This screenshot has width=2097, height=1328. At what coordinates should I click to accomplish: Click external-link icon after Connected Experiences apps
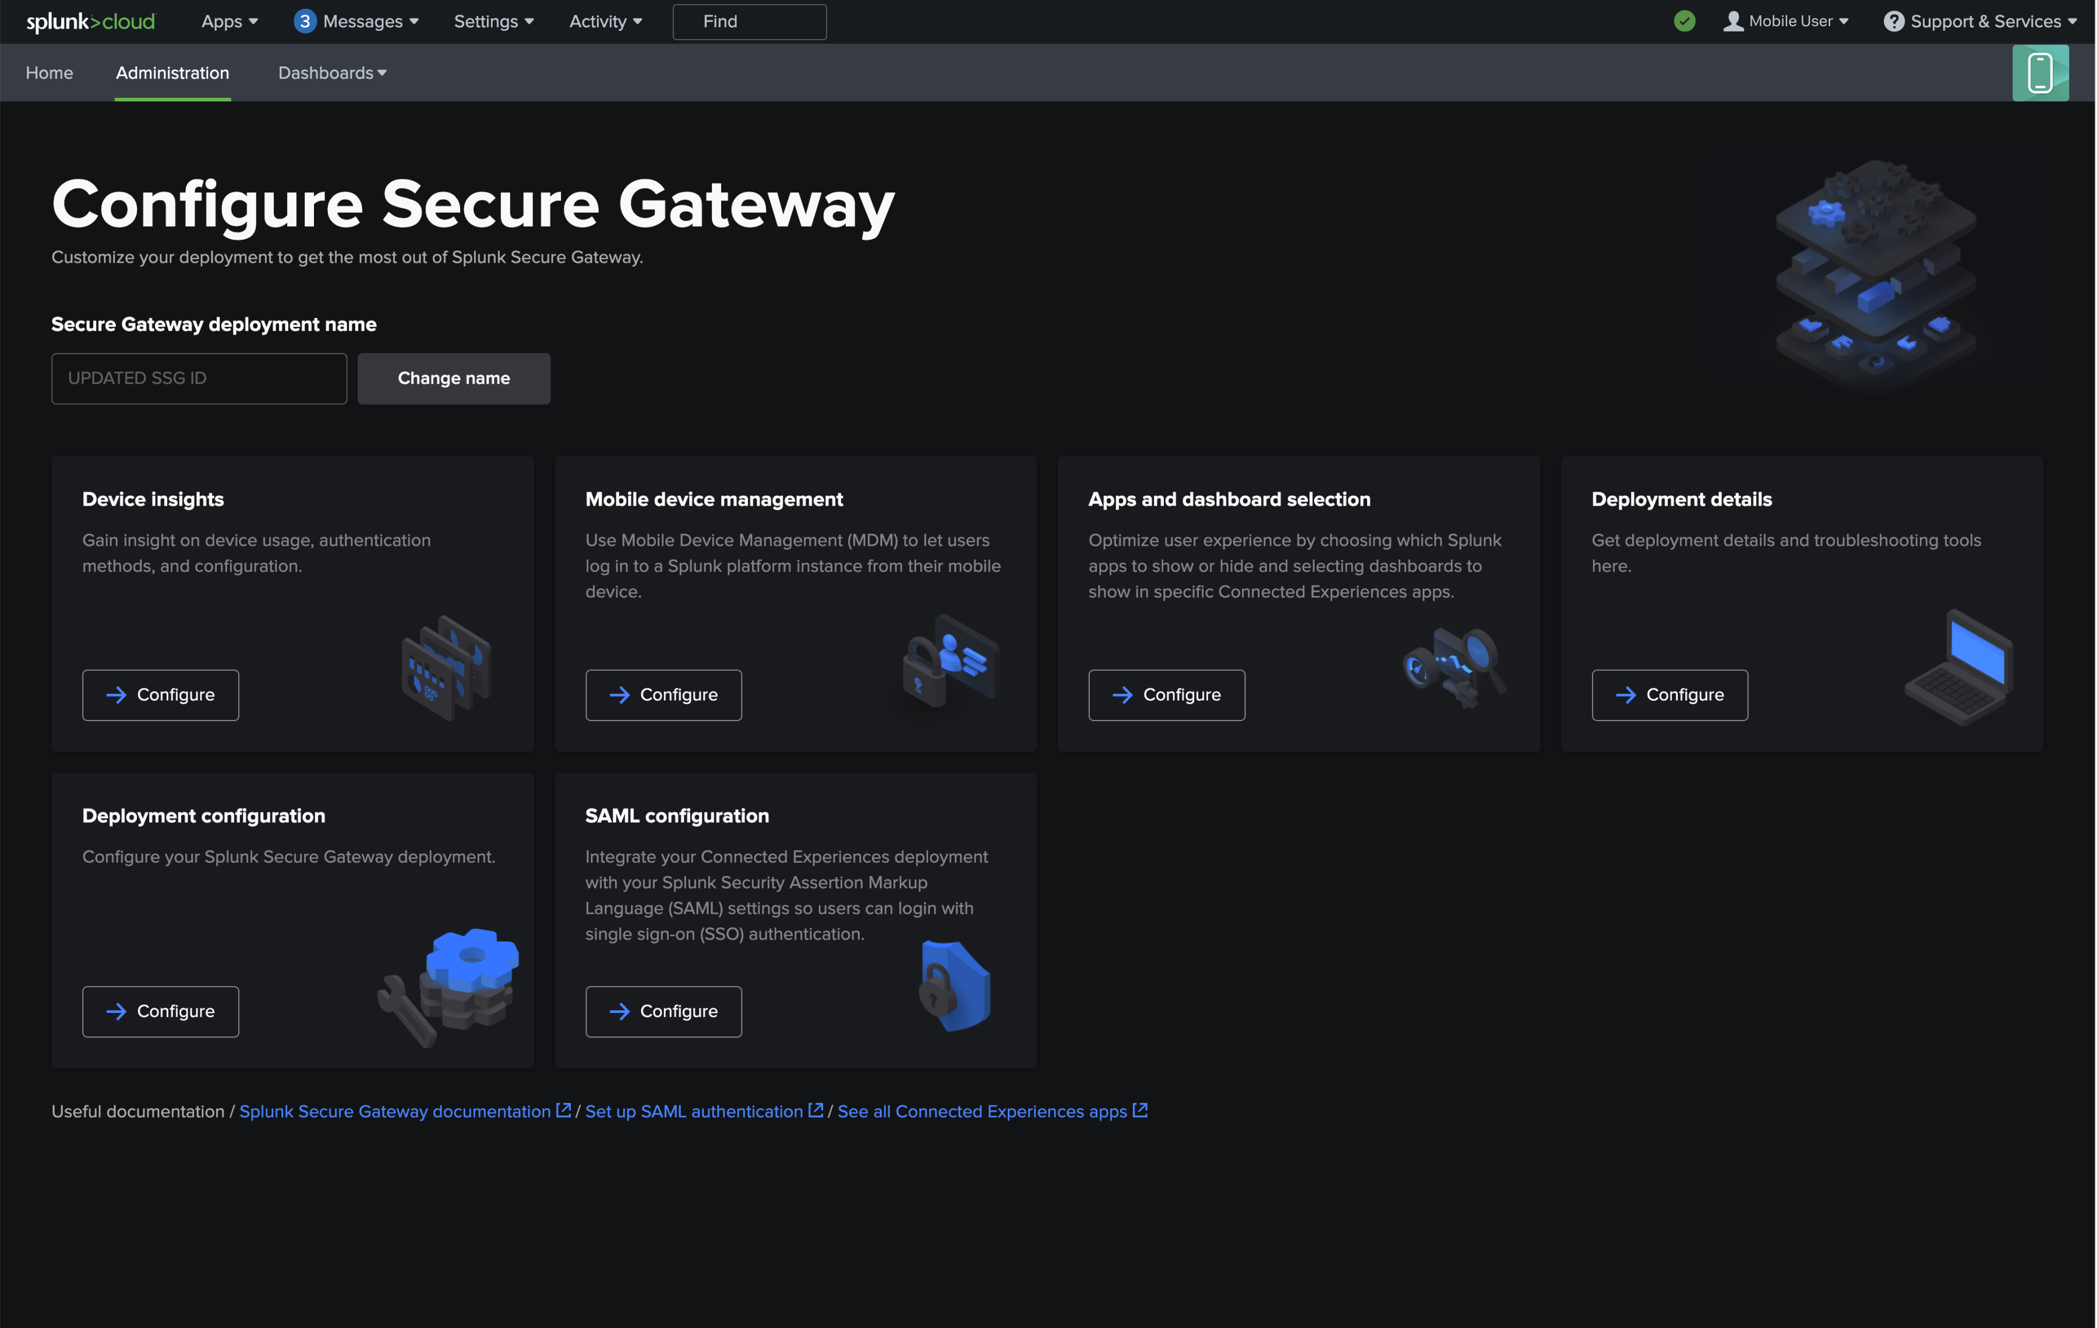[1139, 1110]
